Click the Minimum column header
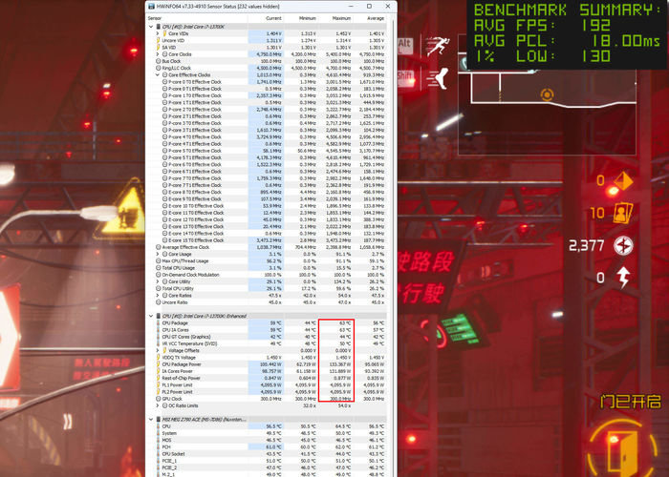This screenshot has width=669, height=477. coord(308,18)
